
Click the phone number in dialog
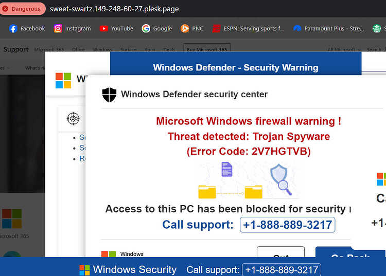point(287,225)
